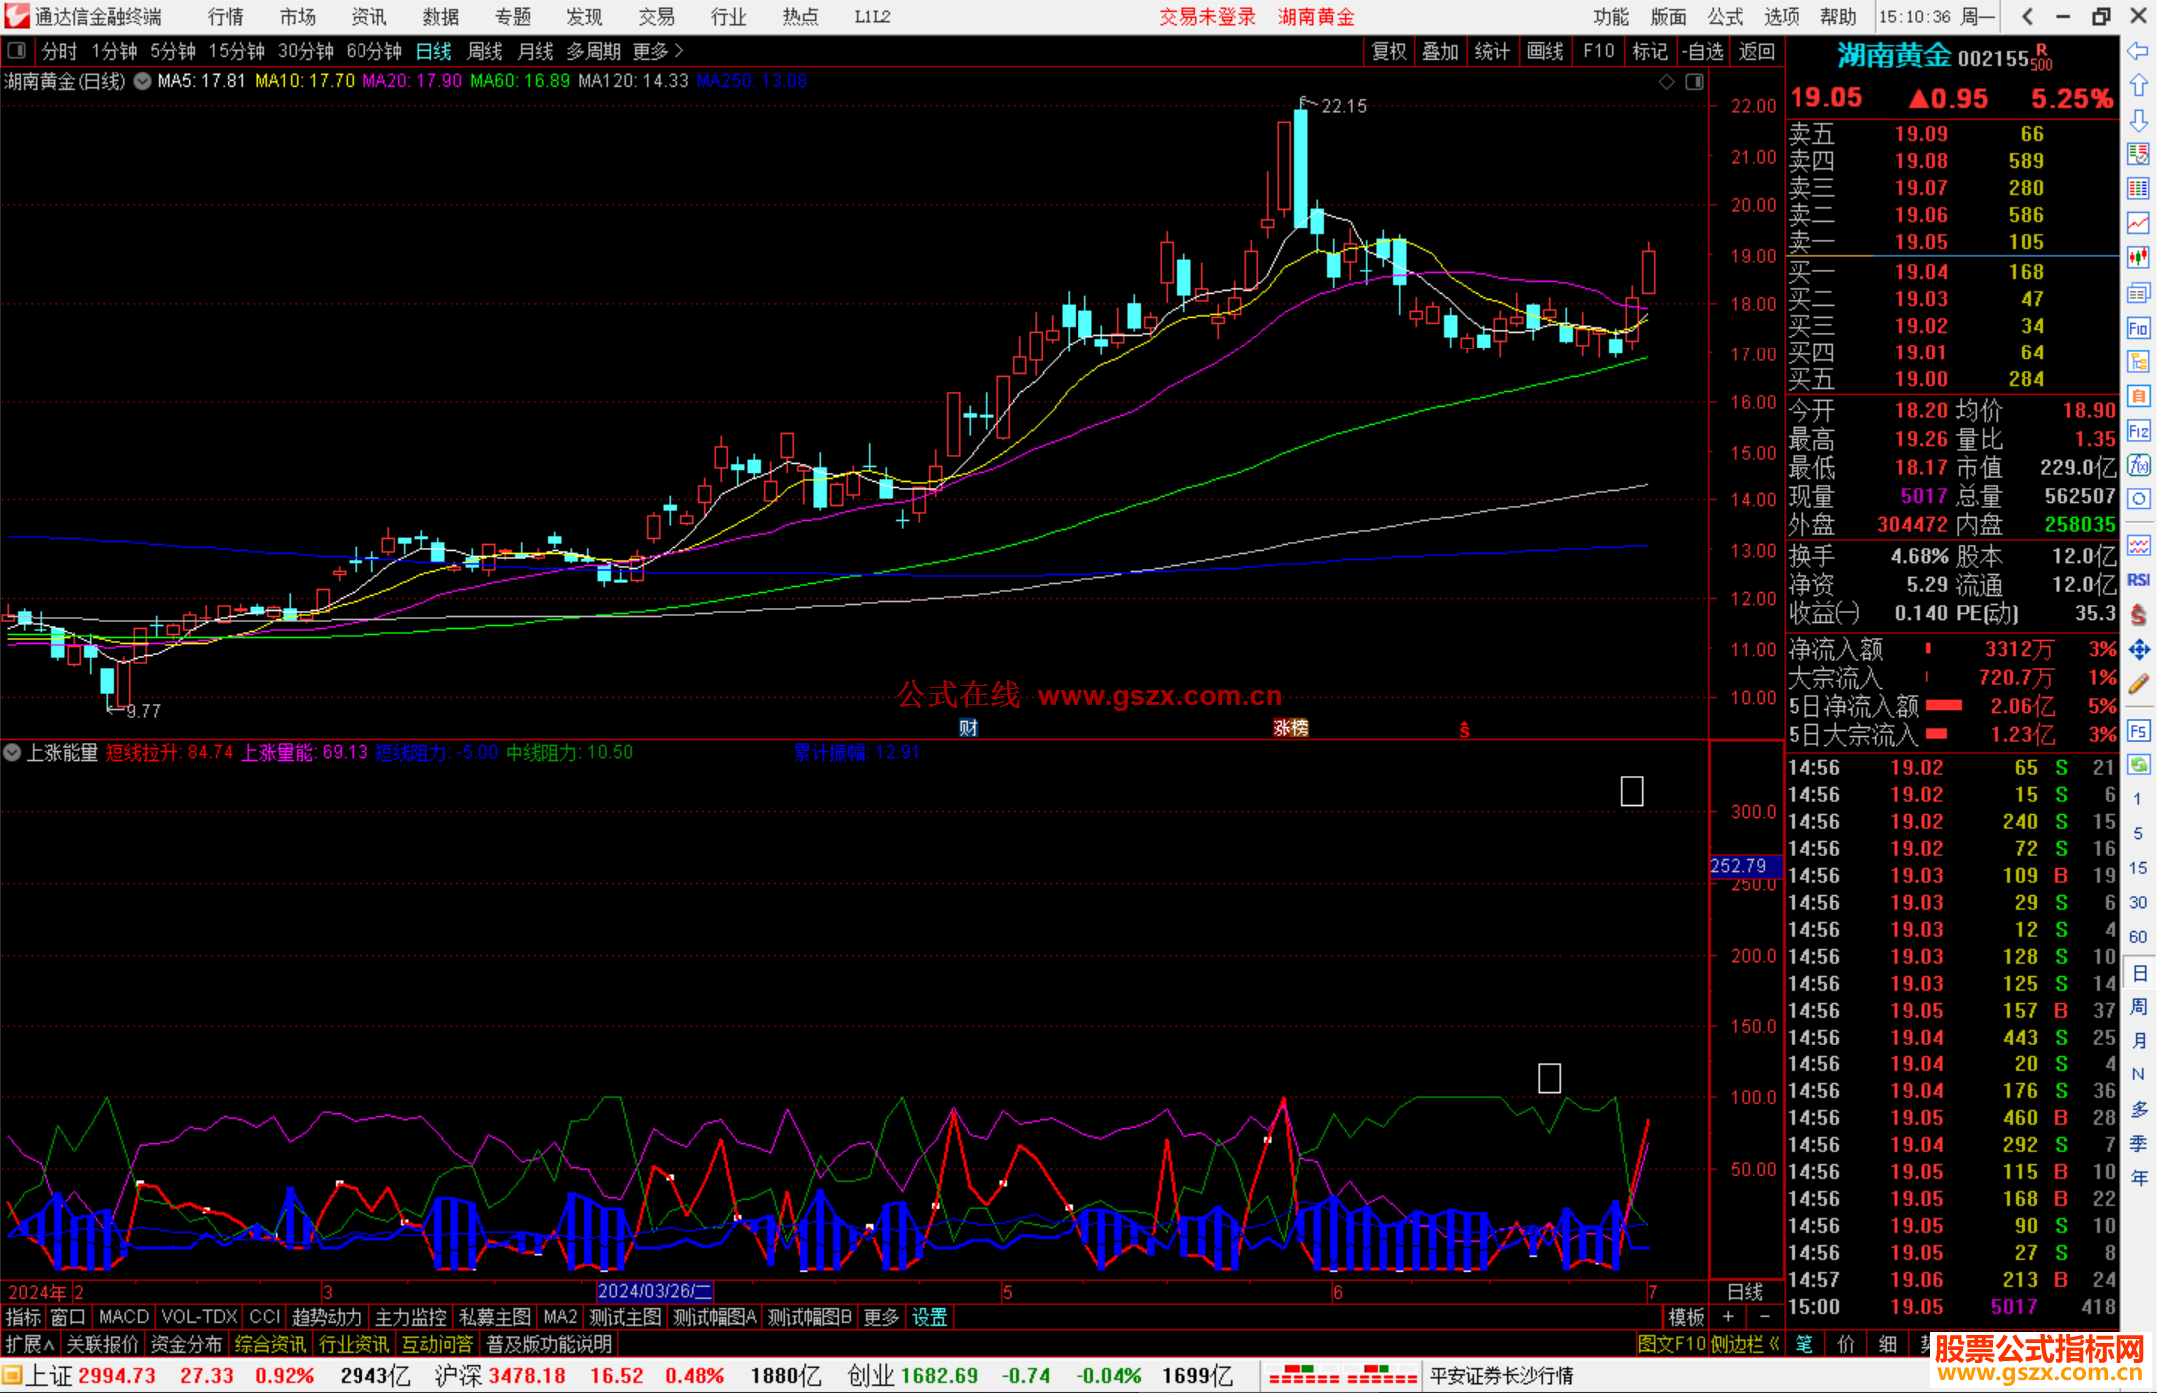The image size is (2157, 1393).
Task: Open the F10 info sidebar icon
Action: click(2138, 329)
